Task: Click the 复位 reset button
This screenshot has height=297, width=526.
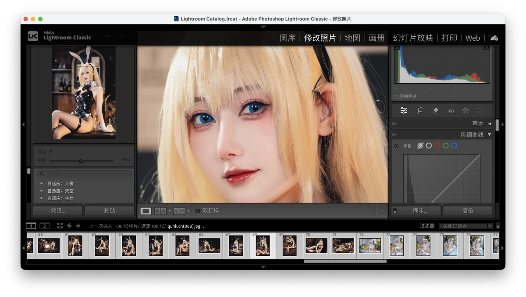Action: coord(468,211)
